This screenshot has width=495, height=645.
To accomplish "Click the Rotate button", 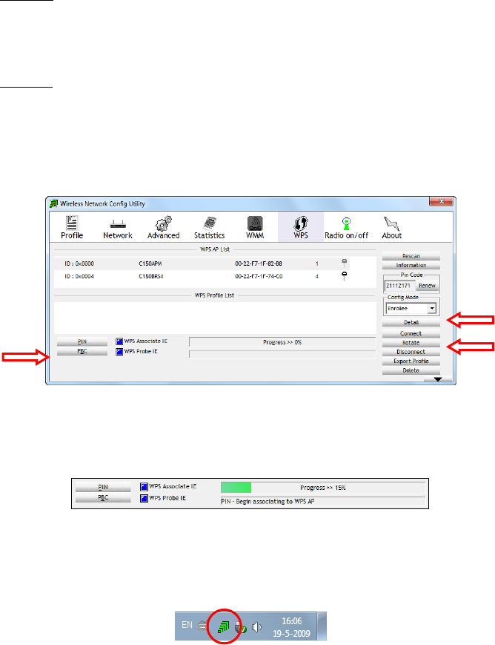I will tap(411, 343).
